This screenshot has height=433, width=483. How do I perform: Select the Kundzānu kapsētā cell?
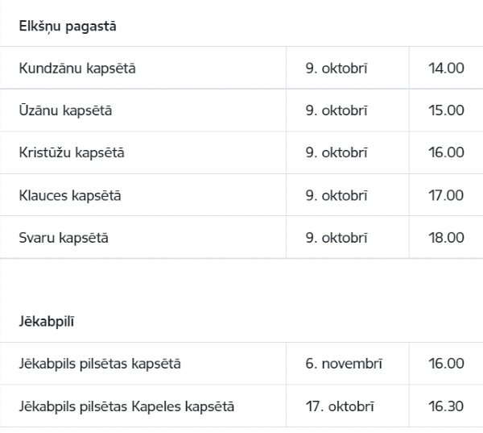143,68
